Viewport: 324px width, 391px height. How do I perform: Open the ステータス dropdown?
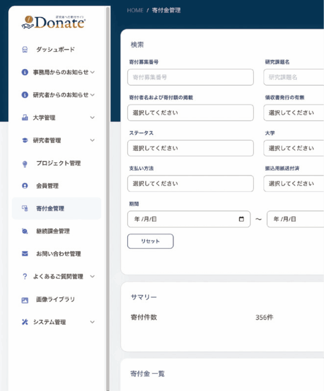coord(190,148)
